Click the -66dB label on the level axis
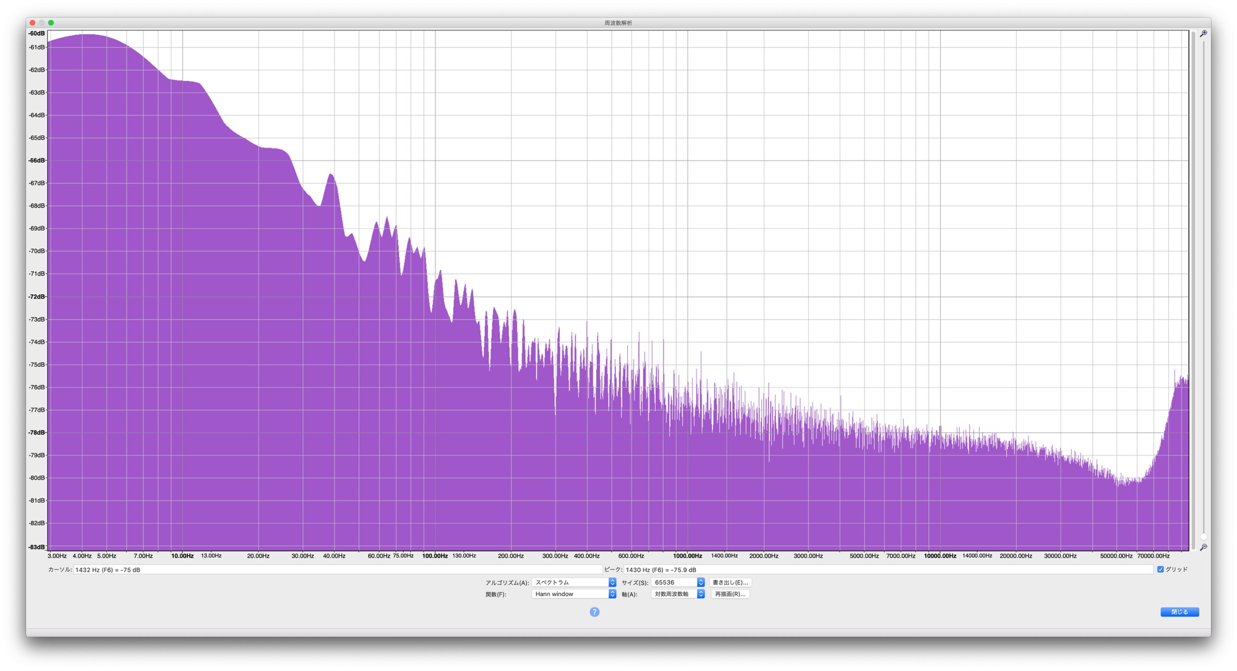 [37, 161]
